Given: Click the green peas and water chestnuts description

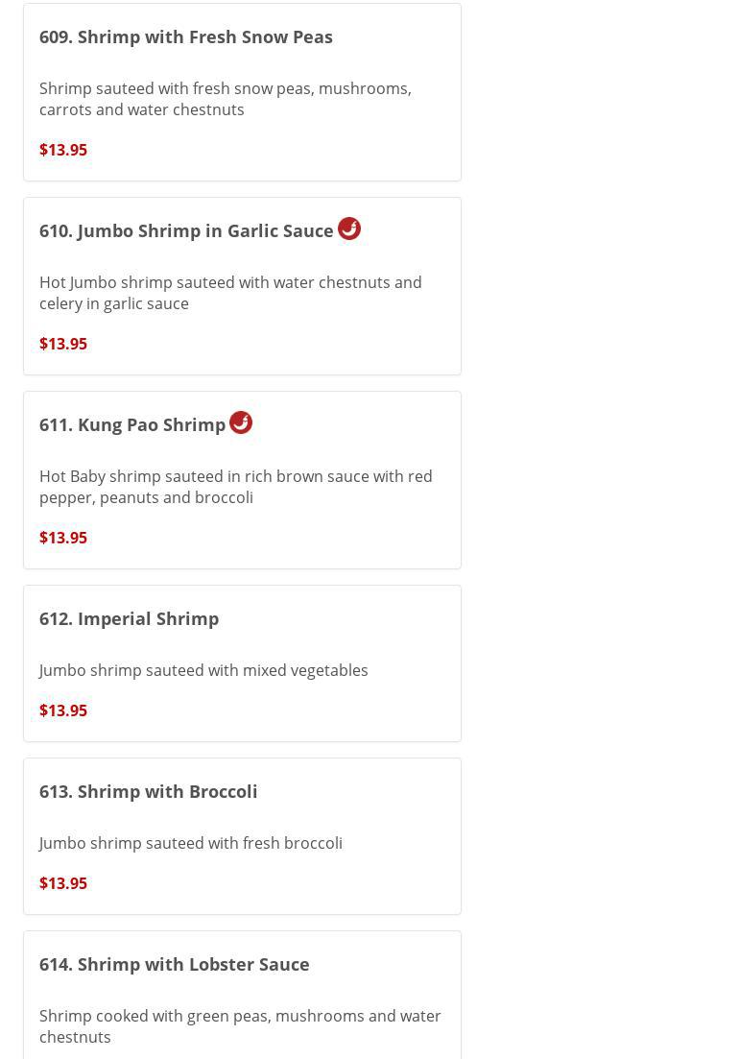Looking at the screenshot, I should (240, 1026).
